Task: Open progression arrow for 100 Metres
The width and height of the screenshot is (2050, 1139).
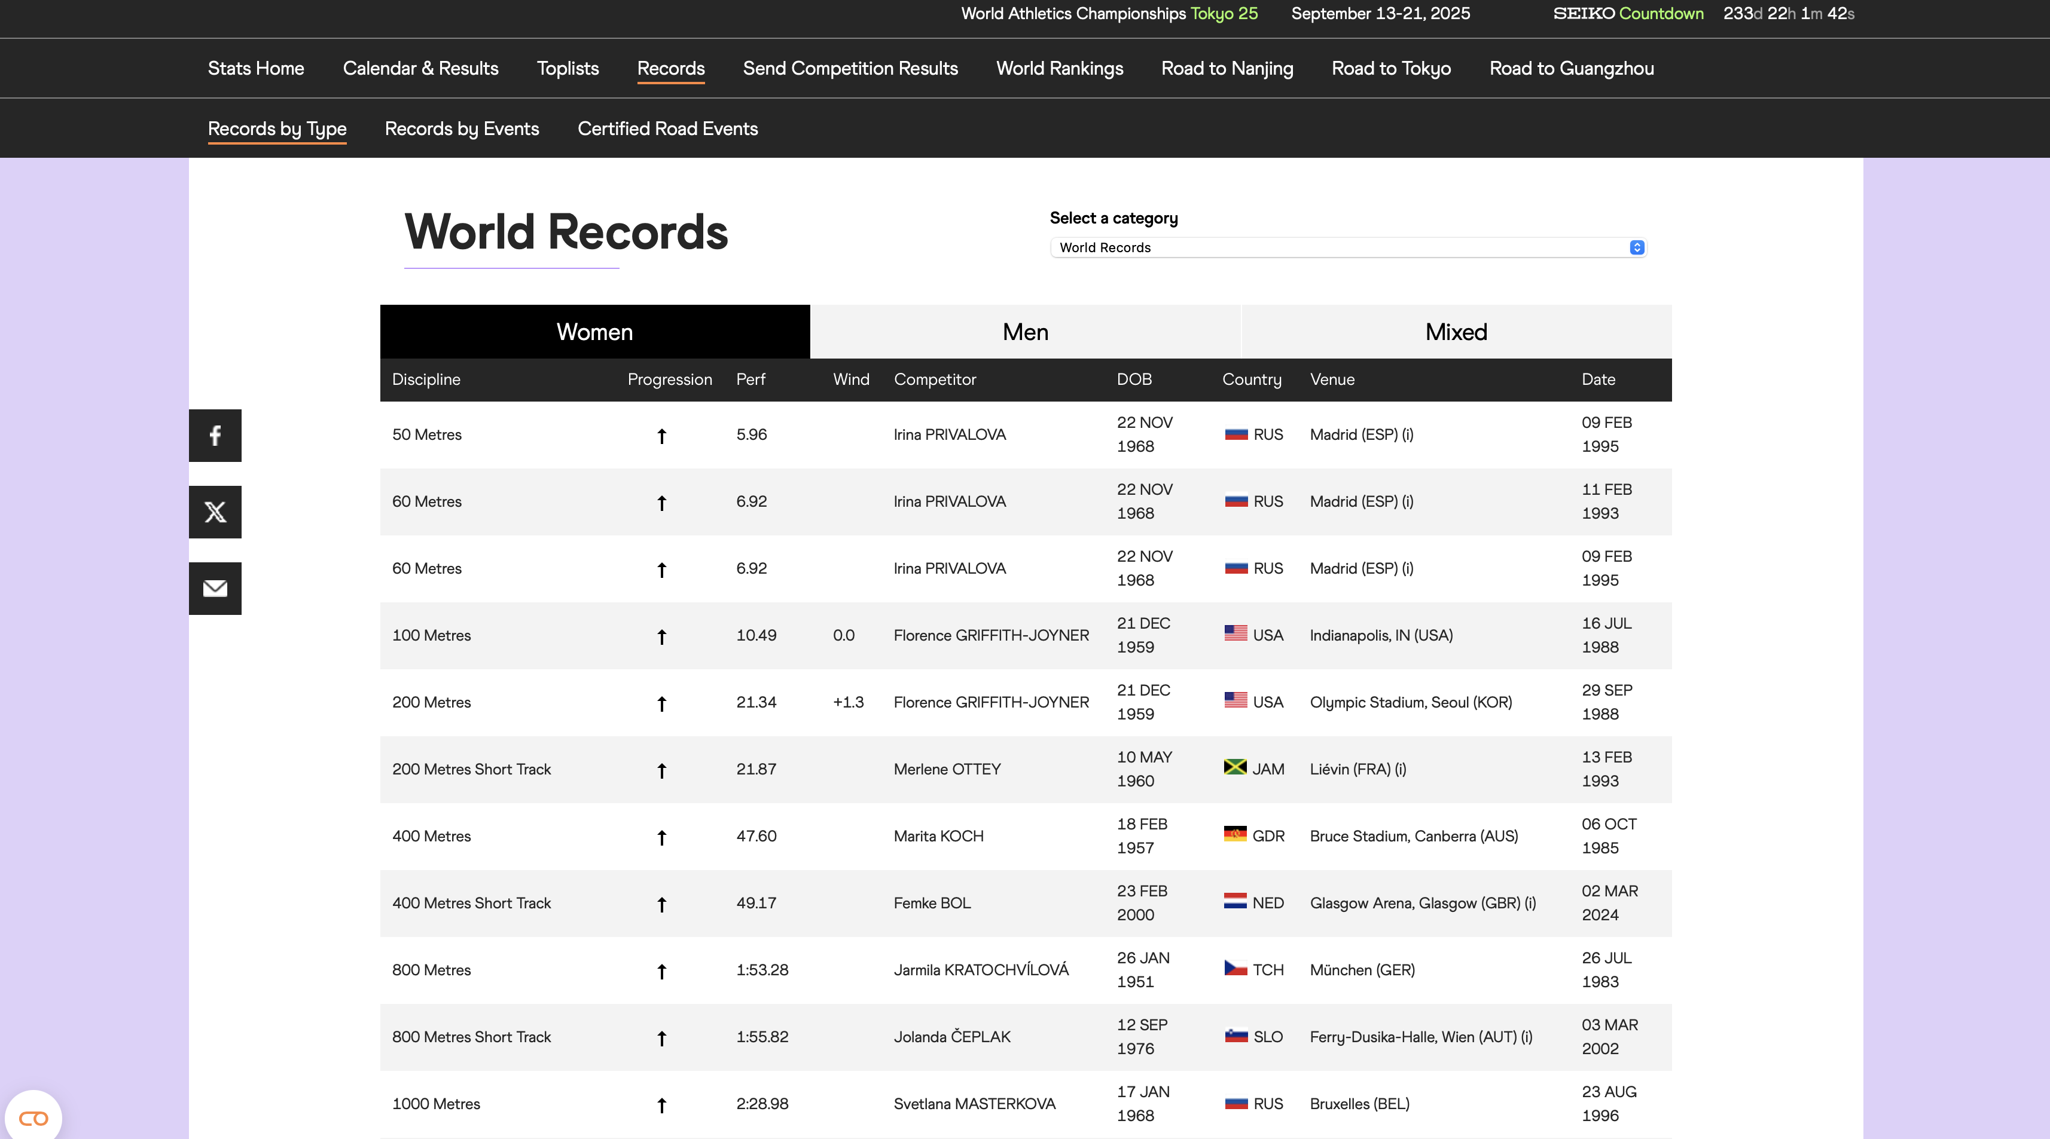Action: 661,636
